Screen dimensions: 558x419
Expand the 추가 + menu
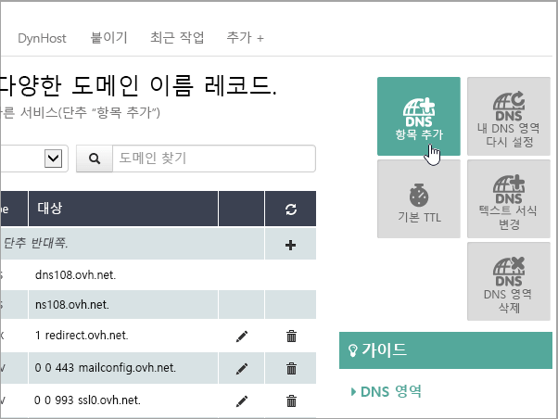245,38
